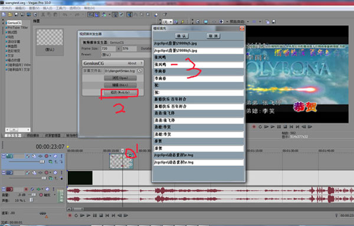Open the Preset dropdown in media generator
Viewport: 354px width, 226px height.
tap(126, 55)
